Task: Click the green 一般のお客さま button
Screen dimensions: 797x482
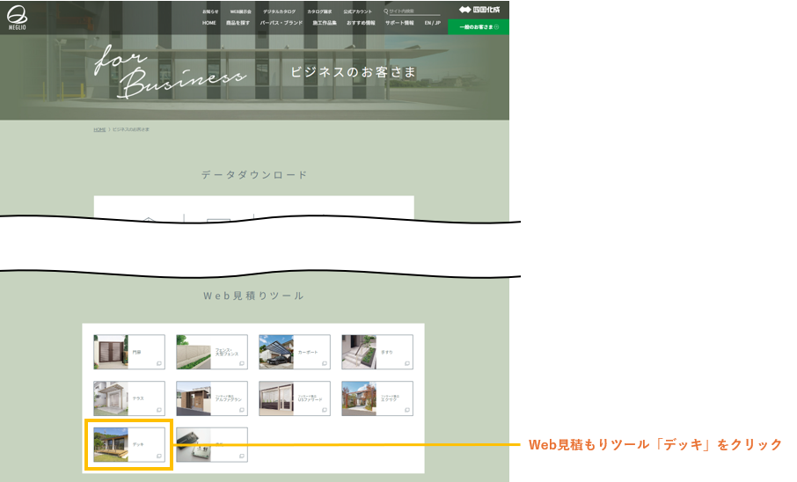Action: tap(478, 27)
